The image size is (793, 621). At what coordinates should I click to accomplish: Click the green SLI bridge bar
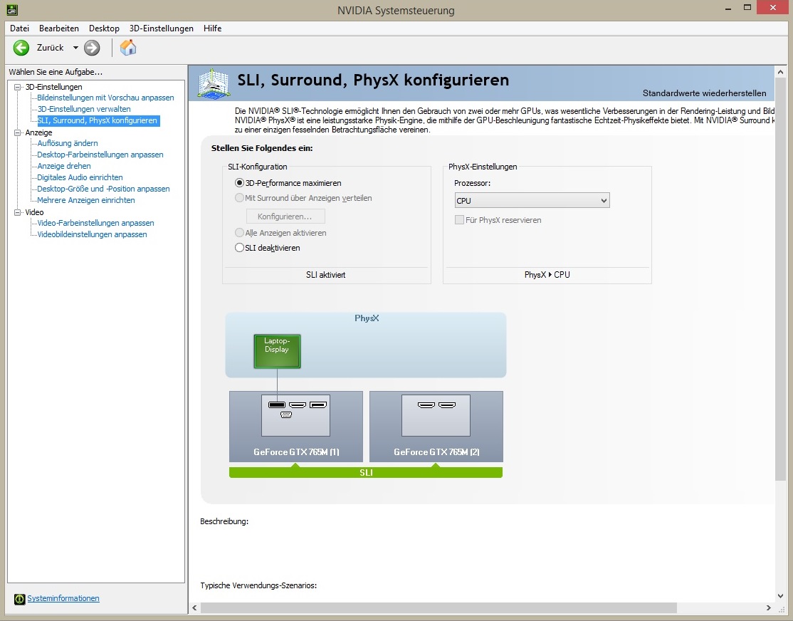click(366, 472)
